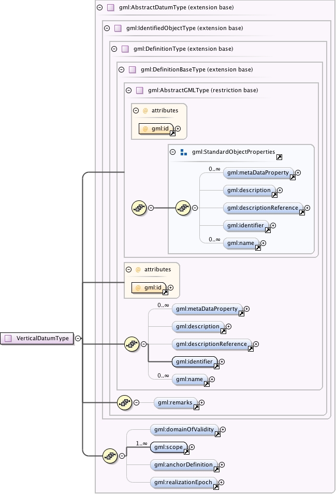Viewport: 336px width, 494px height.
Task: Collapse the sequence leading to gml:scope
Action: click(122, 456)
